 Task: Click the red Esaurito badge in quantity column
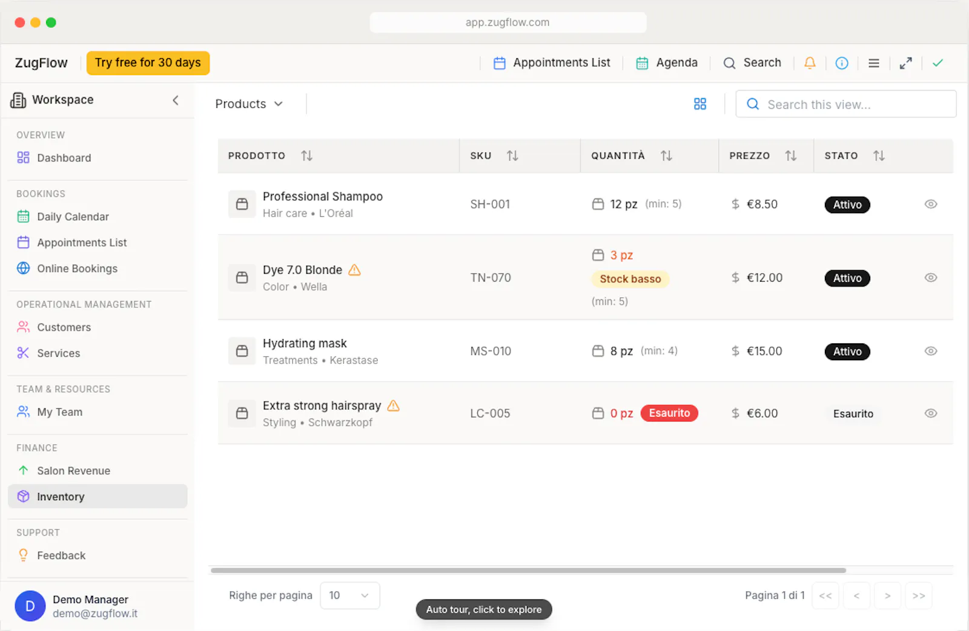(x=669, y=413)
